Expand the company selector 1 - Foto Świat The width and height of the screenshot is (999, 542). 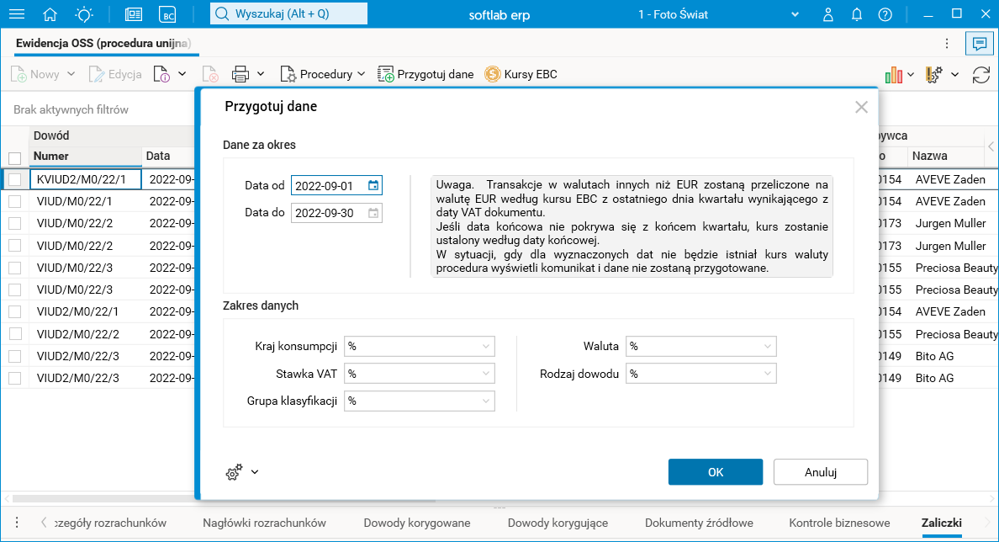pyautogui.click(x=795, y=14)
